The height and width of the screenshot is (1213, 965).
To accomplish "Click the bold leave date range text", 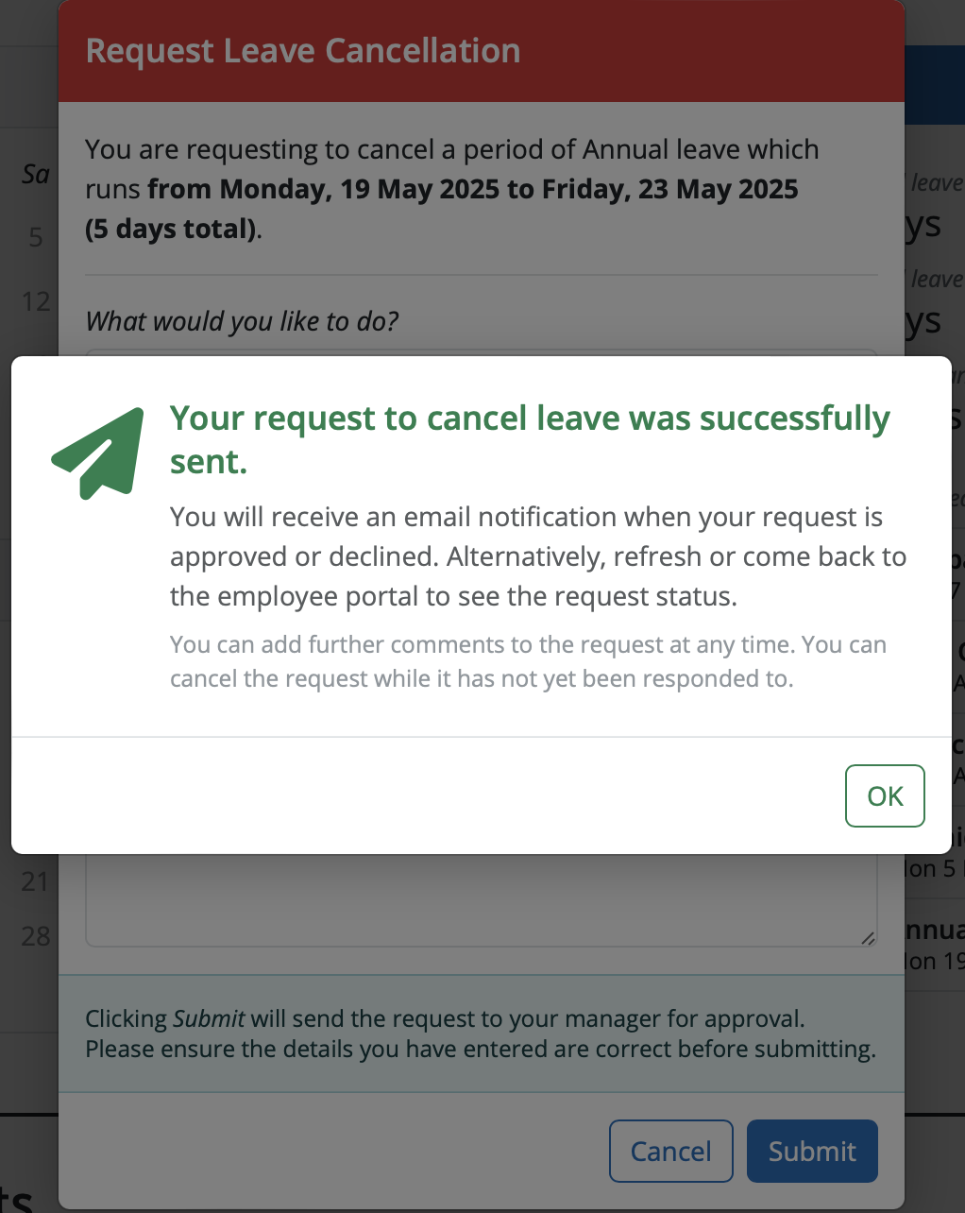I will (x=441, y=209).
